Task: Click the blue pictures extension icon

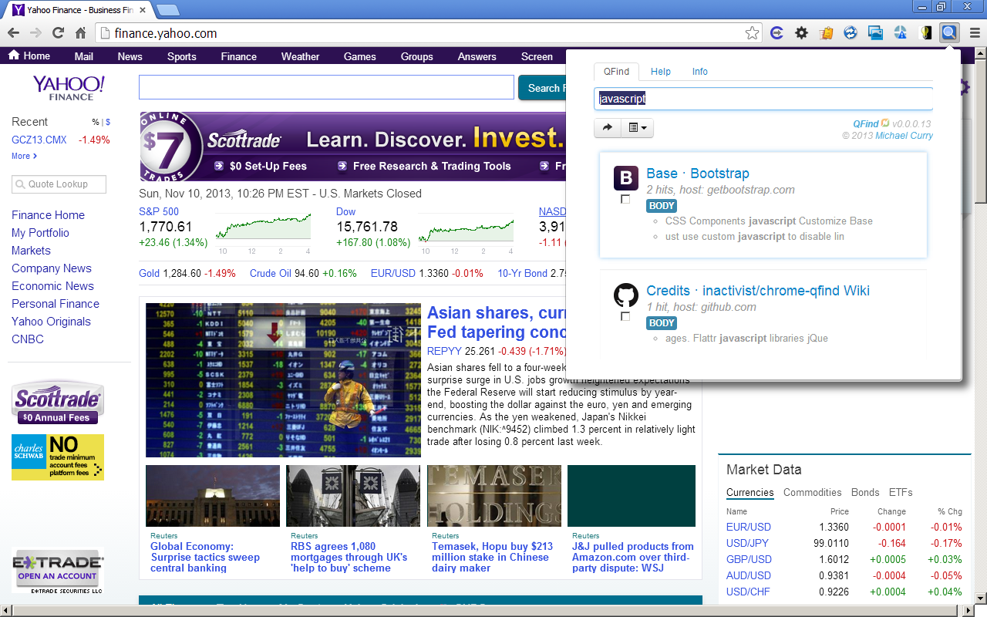Action: (x=875, y=33)
